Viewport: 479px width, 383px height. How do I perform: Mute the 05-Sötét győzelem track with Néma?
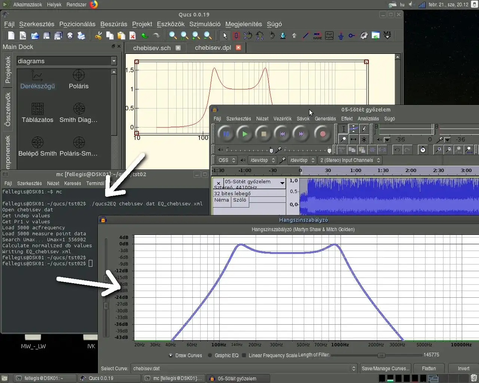[x=222, y=200]
